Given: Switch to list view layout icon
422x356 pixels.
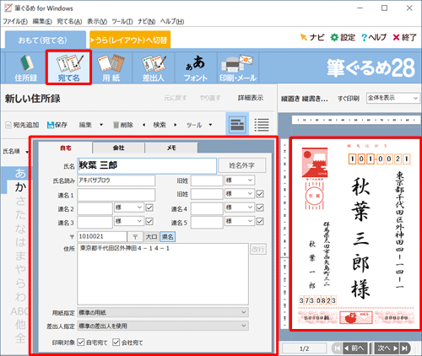Looking at the screenshot, I should 262,124.
